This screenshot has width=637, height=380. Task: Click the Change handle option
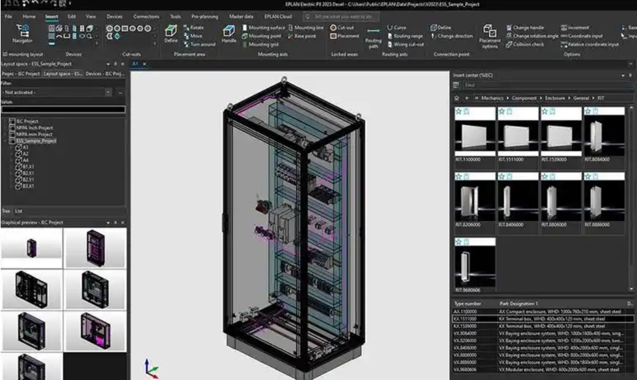525,28
